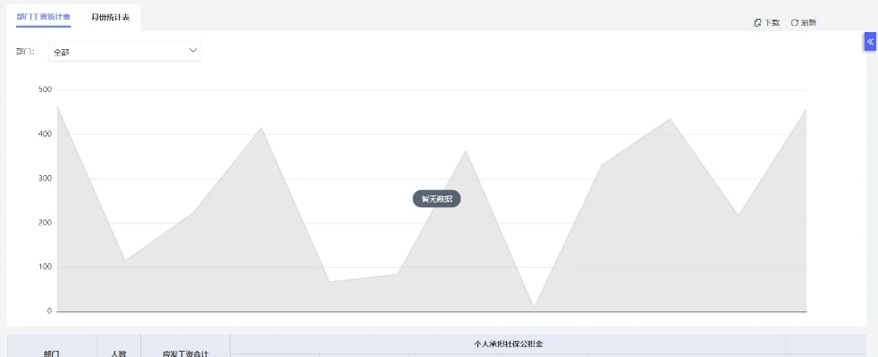Image resolution: width=878 pixels, height=357 pixels.
Task: Click the 300 label on the chart axis
Action: coord(45,178)
